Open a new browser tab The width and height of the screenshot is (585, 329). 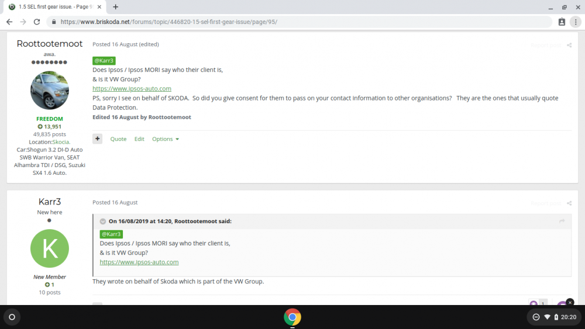[116, 6]
